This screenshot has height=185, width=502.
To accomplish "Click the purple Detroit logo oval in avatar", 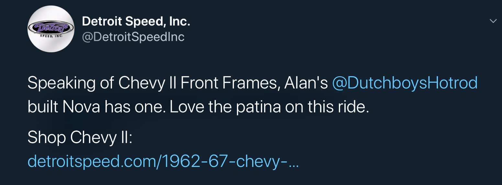I will click(51, 27).
